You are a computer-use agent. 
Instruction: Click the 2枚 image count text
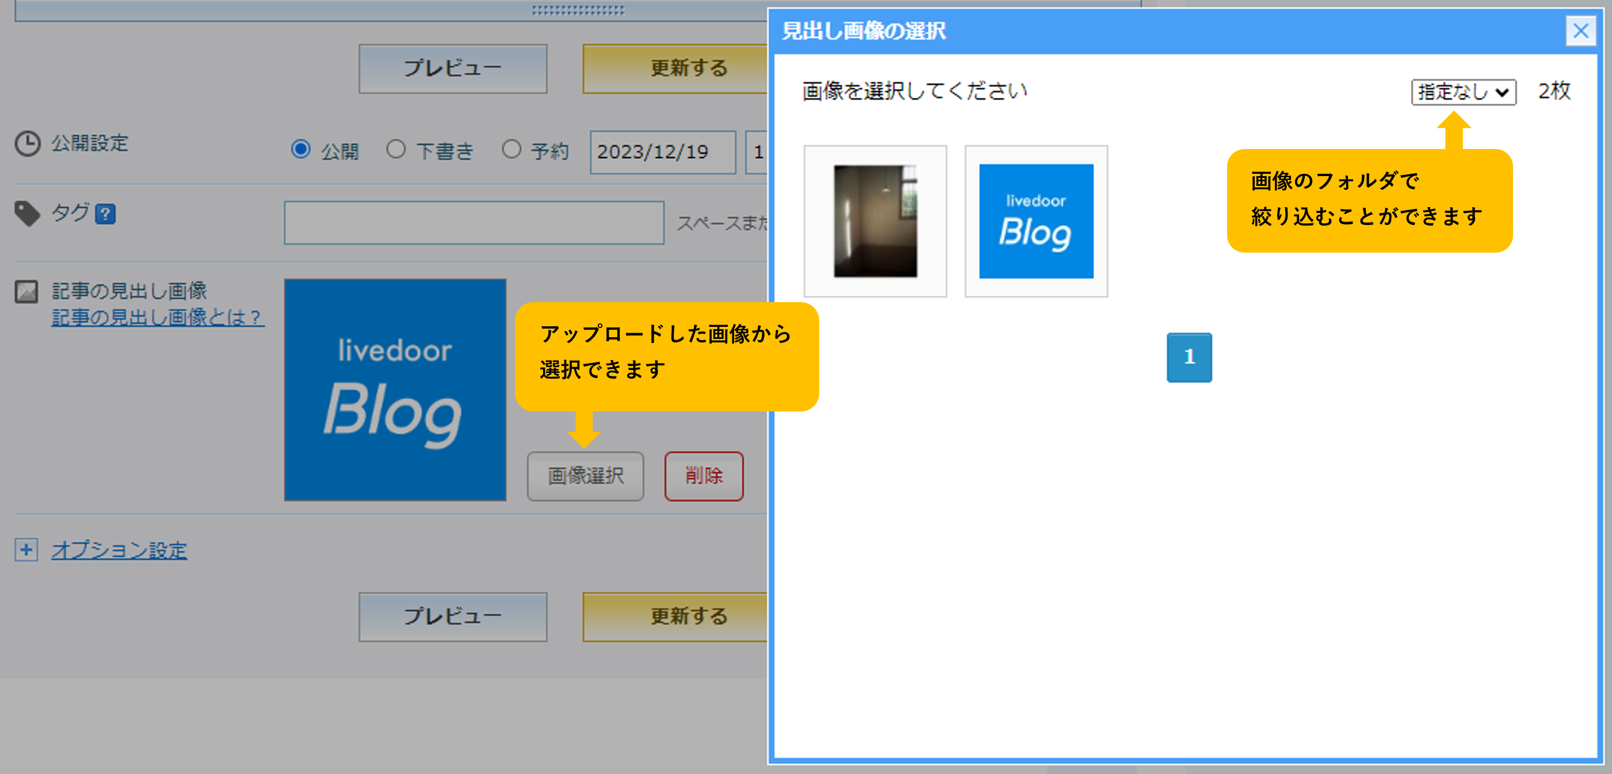coord(1554,91)
